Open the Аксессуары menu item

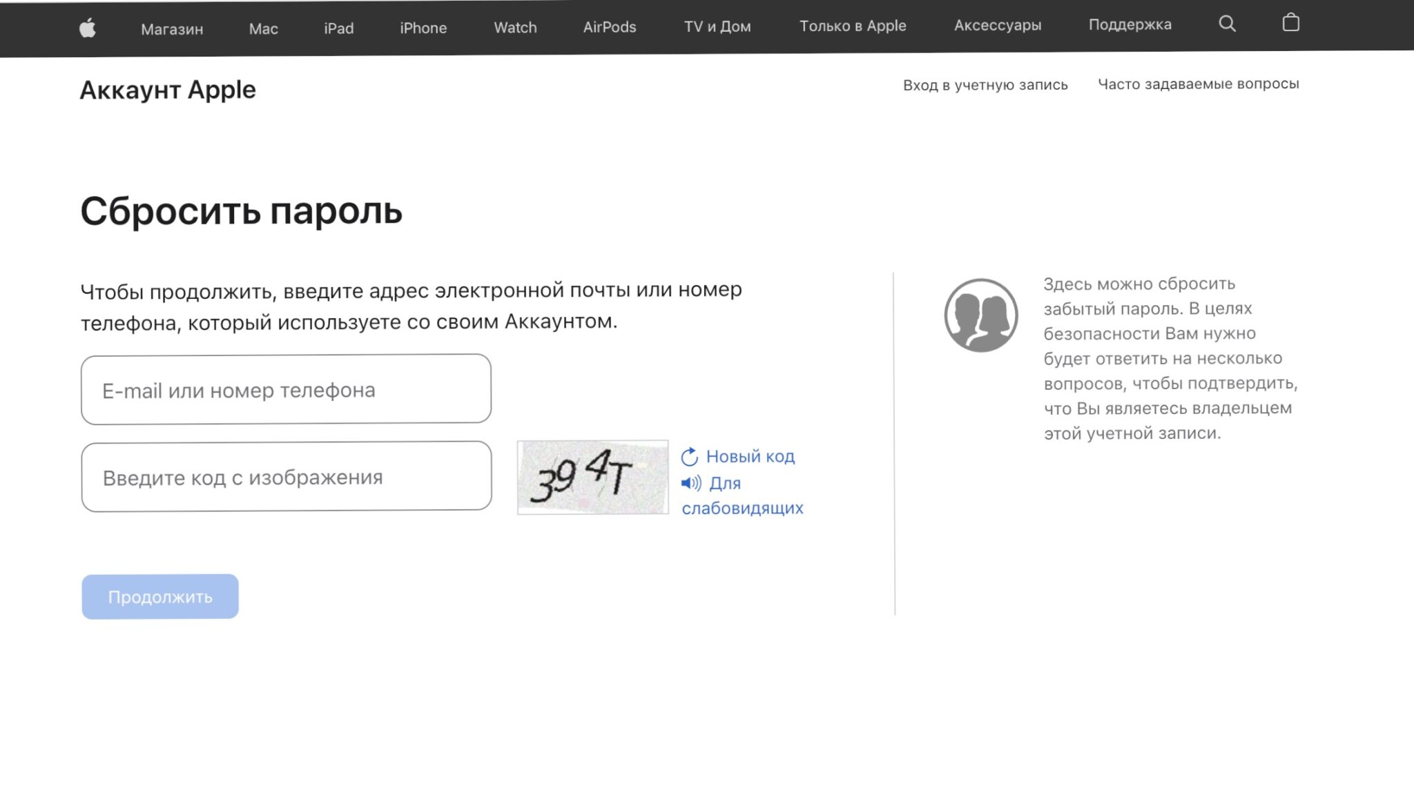tap(998, 25)
